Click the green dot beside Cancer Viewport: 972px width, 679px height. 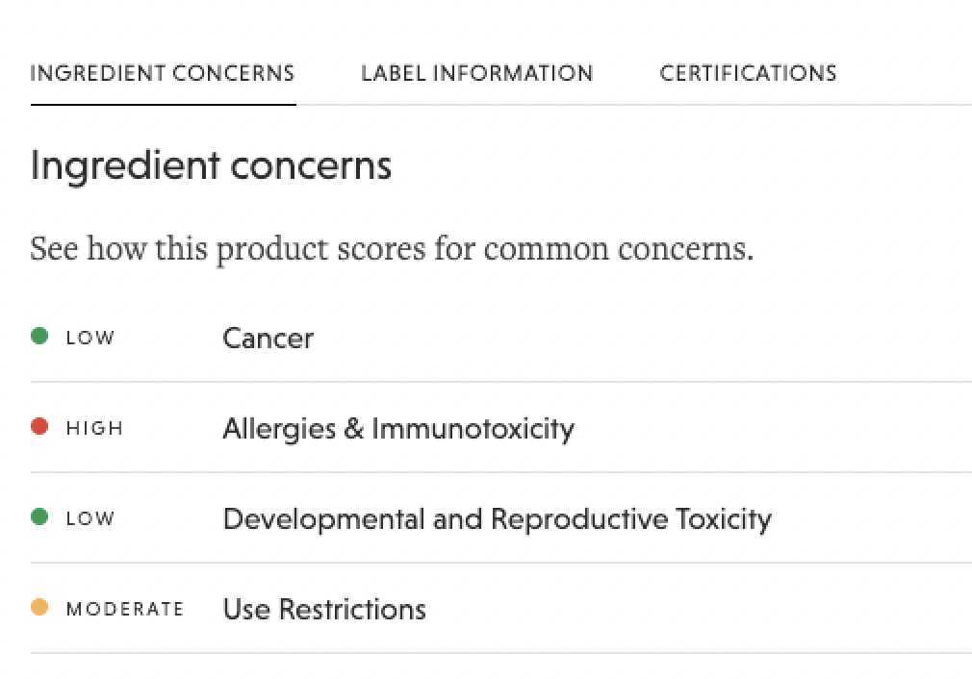39,337
